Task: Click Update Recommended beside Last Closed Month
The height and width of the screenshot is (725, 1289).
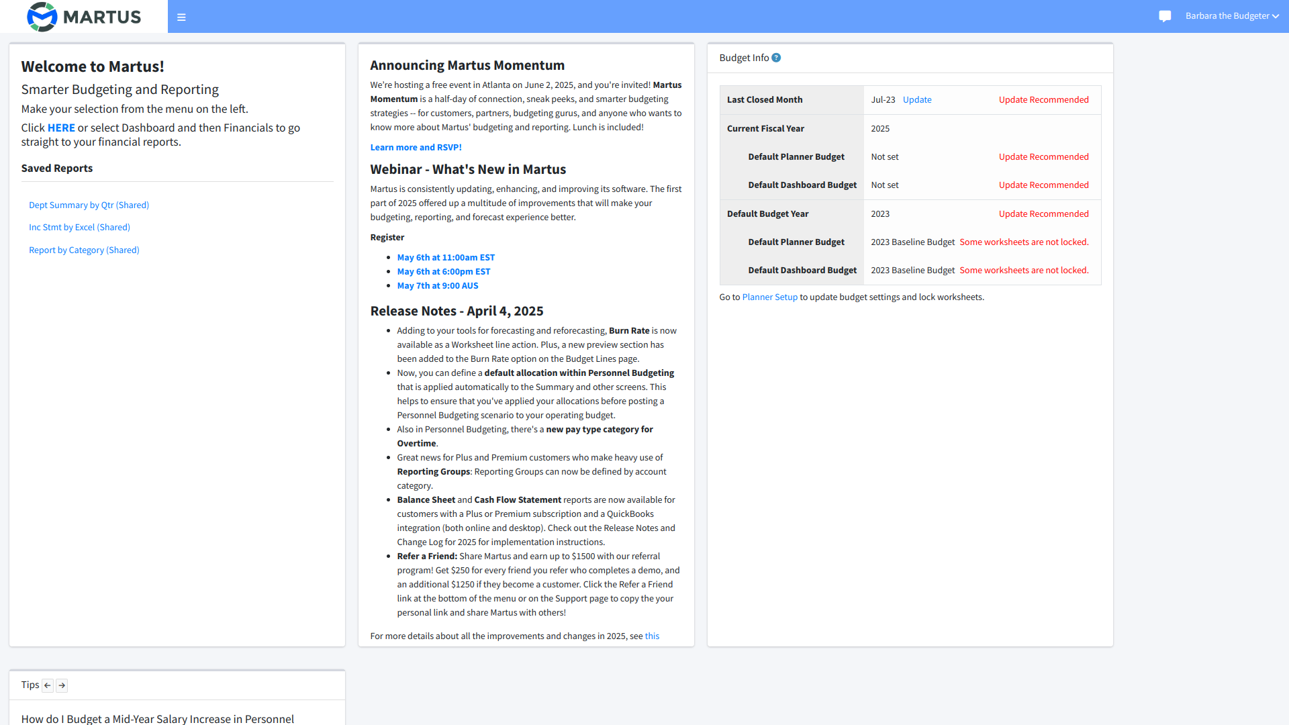Action: [x=1044, y=100]
